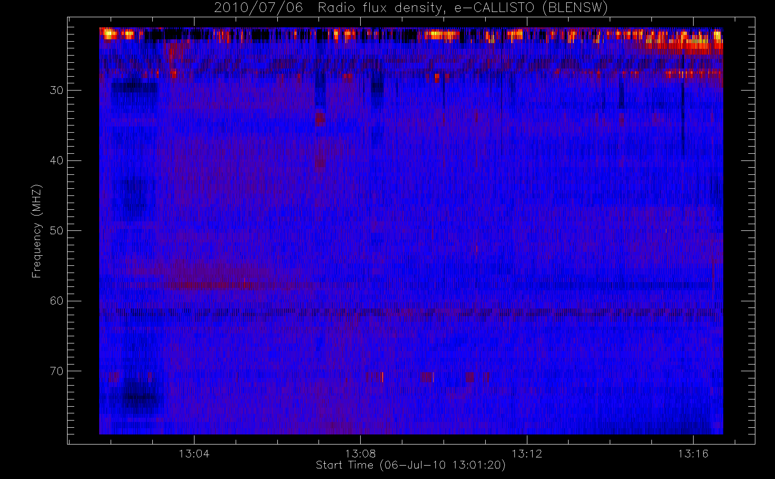775x479 pixels.
Task: Click the 13:08 time tick label
Action: 360,454
